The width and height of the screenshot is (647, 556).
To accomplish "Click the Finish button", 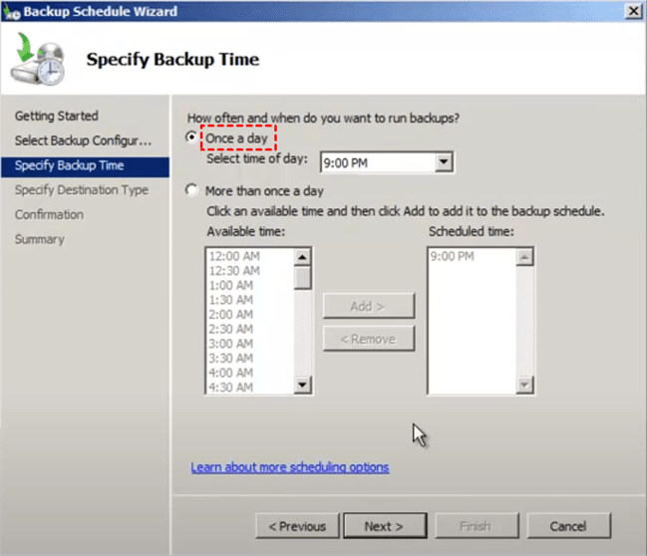I will (477, 526).
